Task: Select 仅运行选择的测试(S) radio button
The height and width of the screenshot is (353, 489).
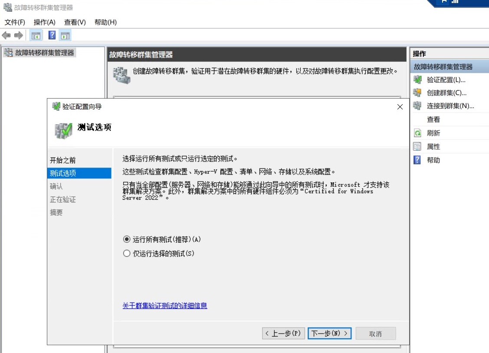Action: point(127,253)
